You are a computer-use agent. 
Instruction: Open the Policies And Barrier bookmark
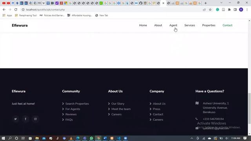click(x=52, y=15)
